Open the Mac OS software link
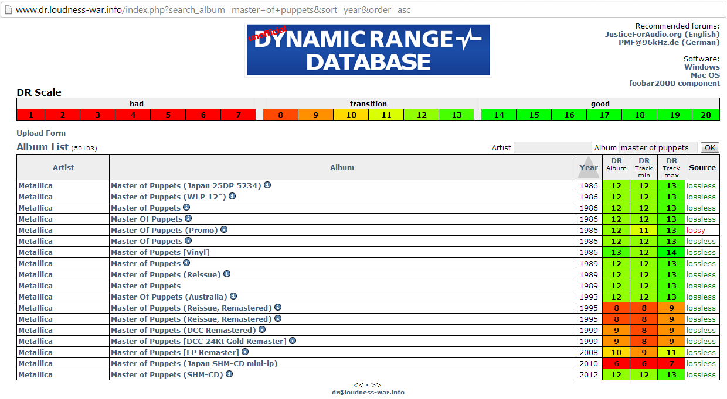The image size is (727, 399). (705, 75)
